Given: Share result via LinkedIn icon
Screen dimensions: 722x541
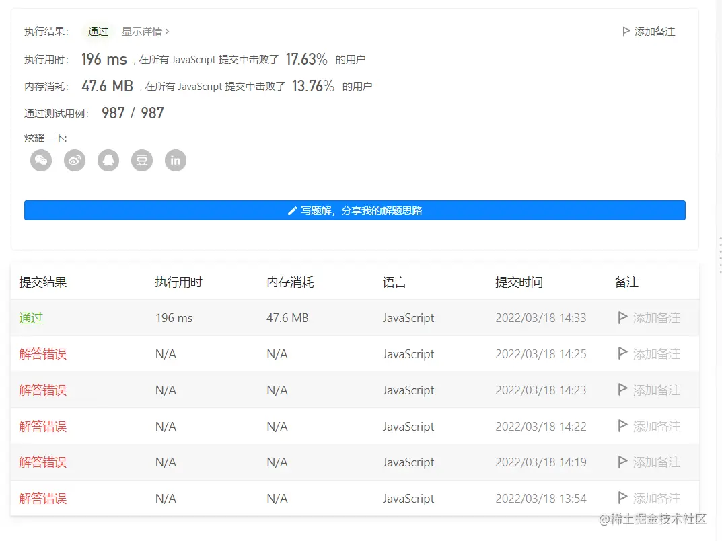Looking at the screenshot, I should pos(176,160).
